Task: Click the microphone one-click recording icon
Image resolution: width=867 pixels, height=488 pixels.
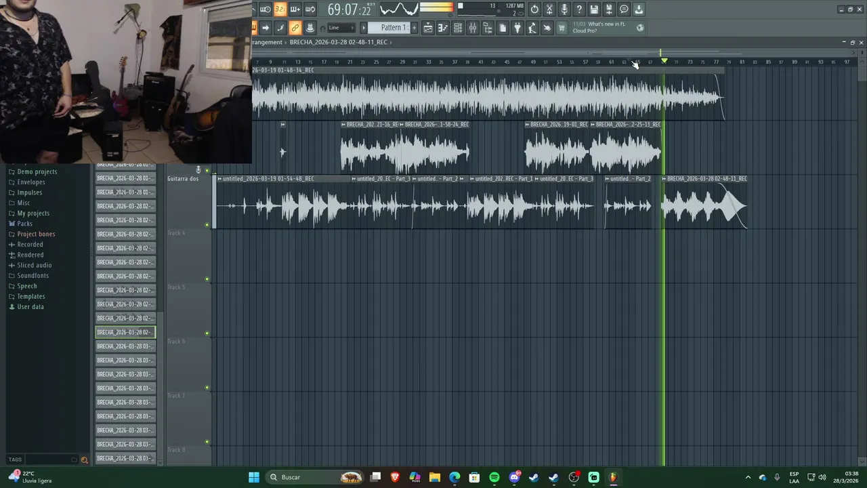Action: 564,9
